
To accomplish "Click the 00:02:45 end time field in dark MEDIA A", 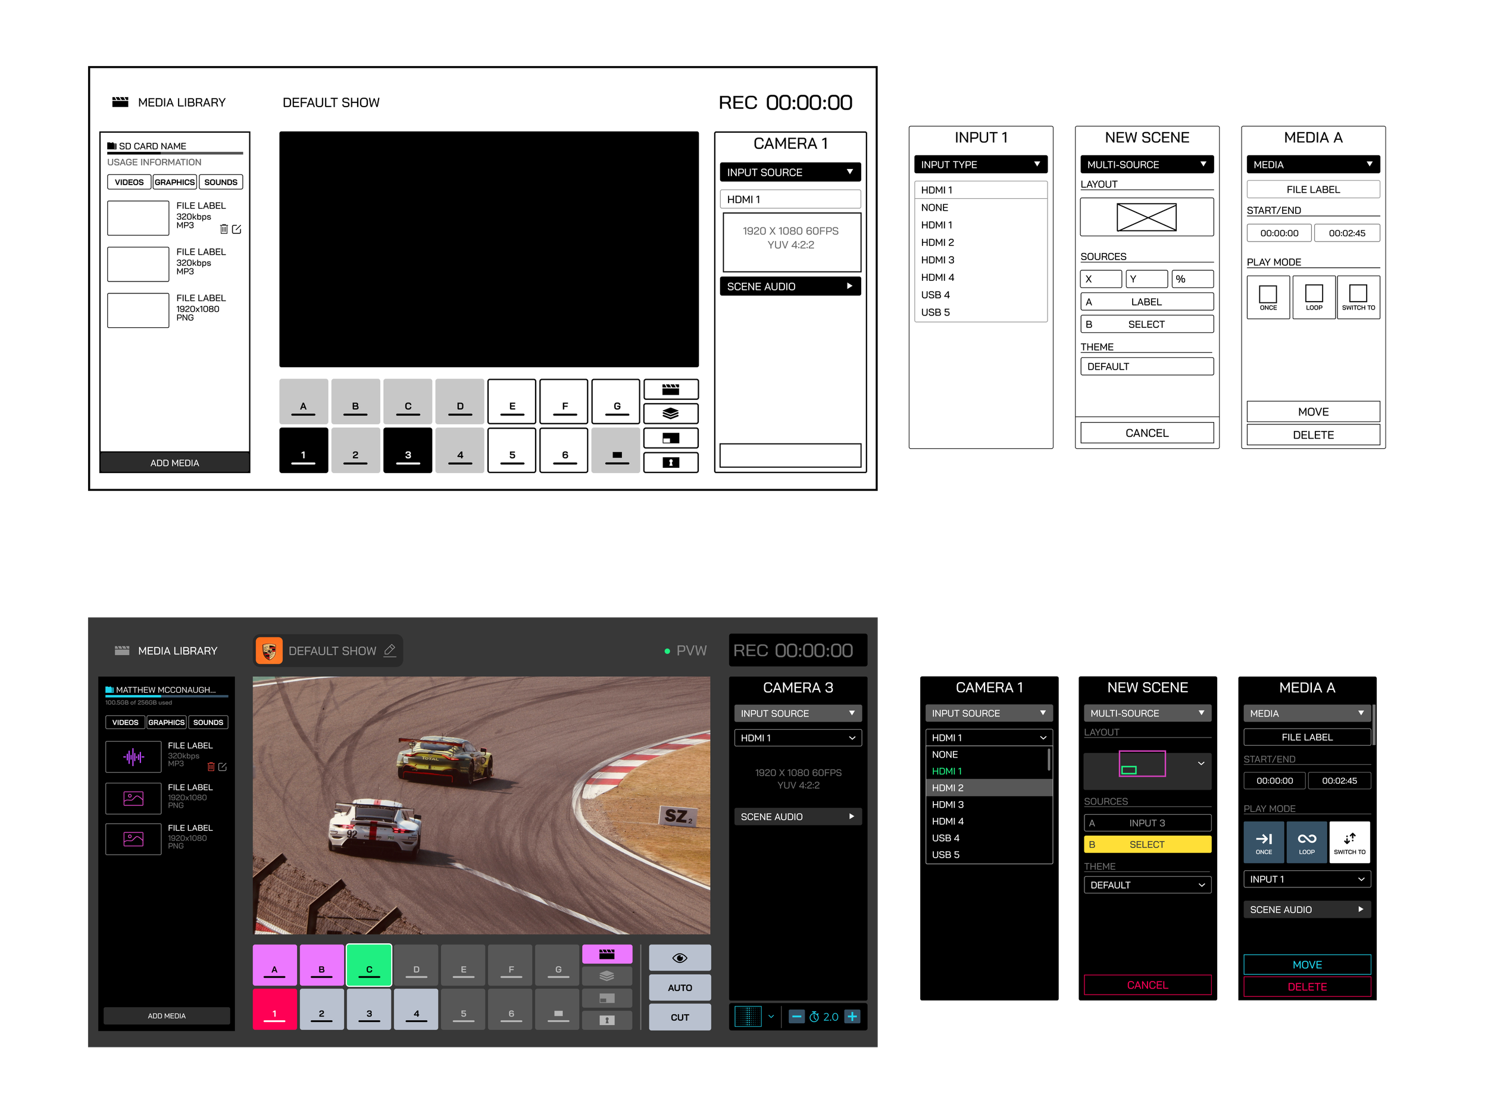I will coord(1339,781).
